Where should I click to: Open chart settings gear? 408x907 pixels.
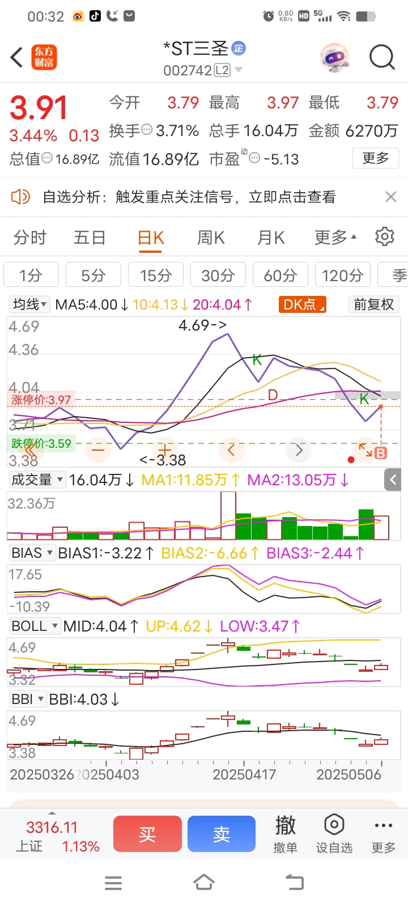385,237
